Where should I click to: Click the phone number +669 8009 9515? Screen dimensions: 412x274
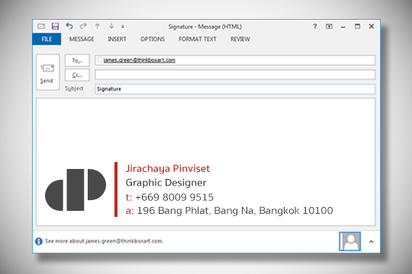tap(175, 197)
